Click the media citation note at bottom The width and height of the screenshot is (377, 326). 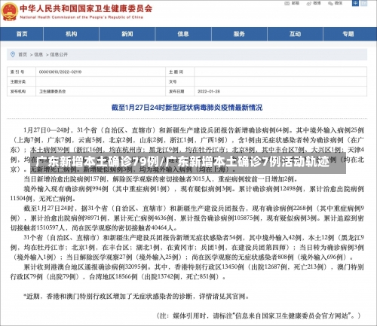point(259,315)
